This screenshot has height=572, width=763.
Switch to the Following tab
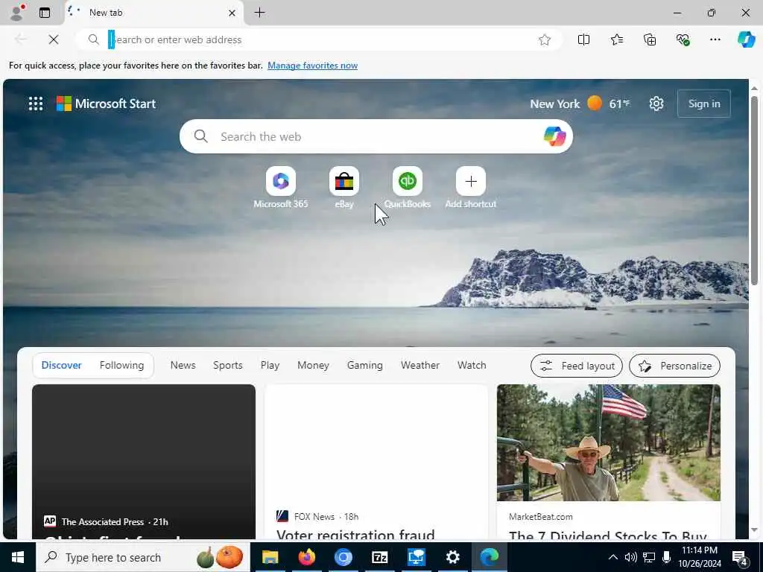(121, 365)
